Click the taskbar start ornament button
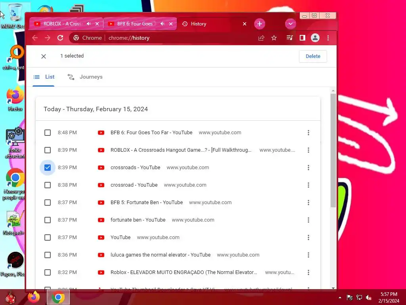Image resolution: width=406 pixels, height=305 pixels. point(10,297)
